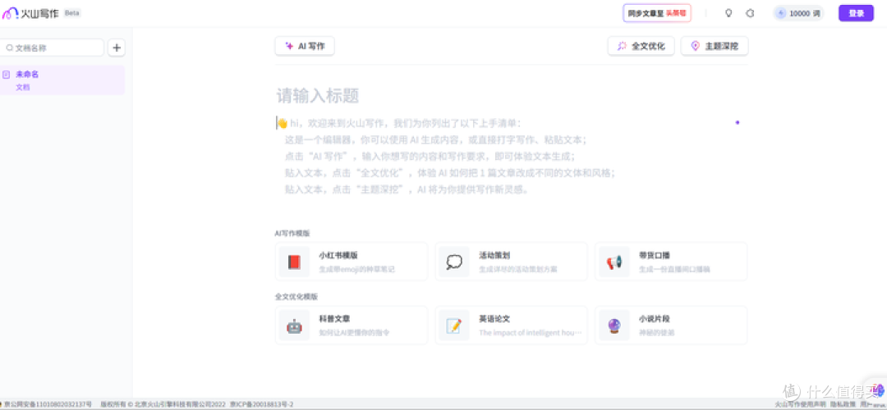Click the document icon beside 未命名
This screenshot has height=410, width=887.
(7, 75)
